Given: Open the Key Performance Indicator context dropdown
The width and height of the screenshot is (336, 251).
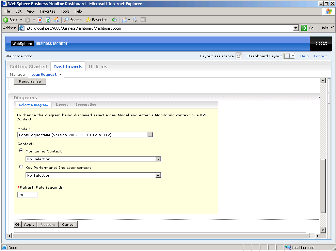Looking at the screenshot, I should tap(158, 175).
